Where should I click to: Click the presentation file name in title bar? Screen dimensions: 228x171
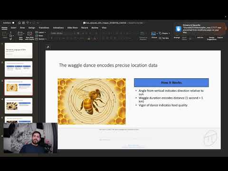tap(106, 23)
